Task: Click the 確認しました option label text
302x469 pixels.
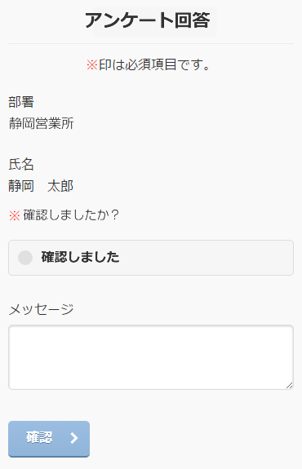Action: (x=80, y=257)
